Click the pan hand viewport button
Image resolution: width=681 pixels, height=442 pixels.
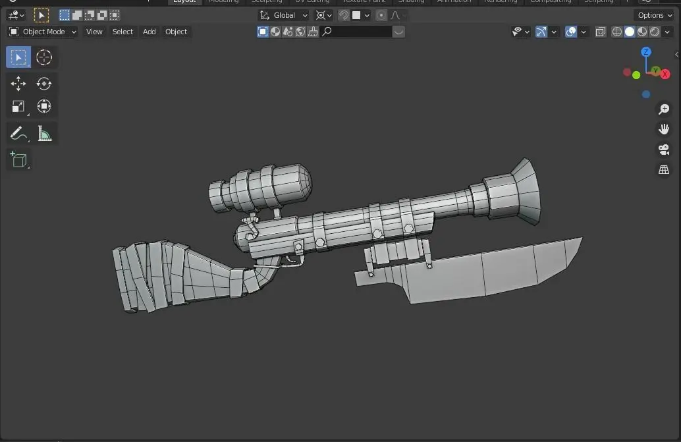click(x=664, y=129)
